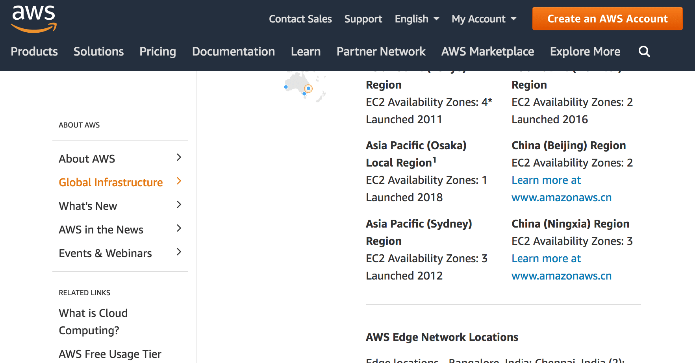695x363 pixels.
Task: Open the Documentation menu
Action: (x=234, y=52)
